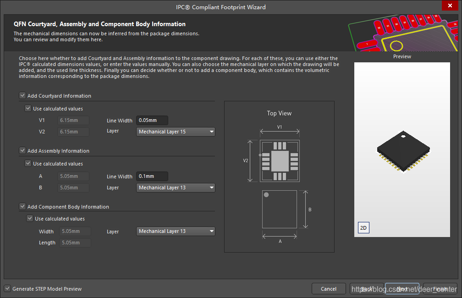Click the Courtyard Line Width field showing 0.05mm
The width and height of the screenshot is (462, 298).
pyautogui.click(x=152, y=120)
